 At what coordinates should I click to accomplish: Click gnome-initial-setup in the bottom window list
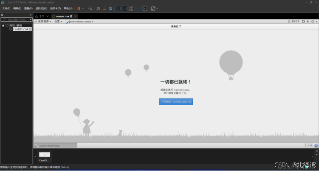(55, 146)
